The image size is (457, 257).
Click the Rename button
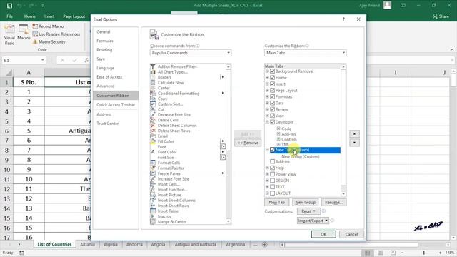click(x=333, y=202)
